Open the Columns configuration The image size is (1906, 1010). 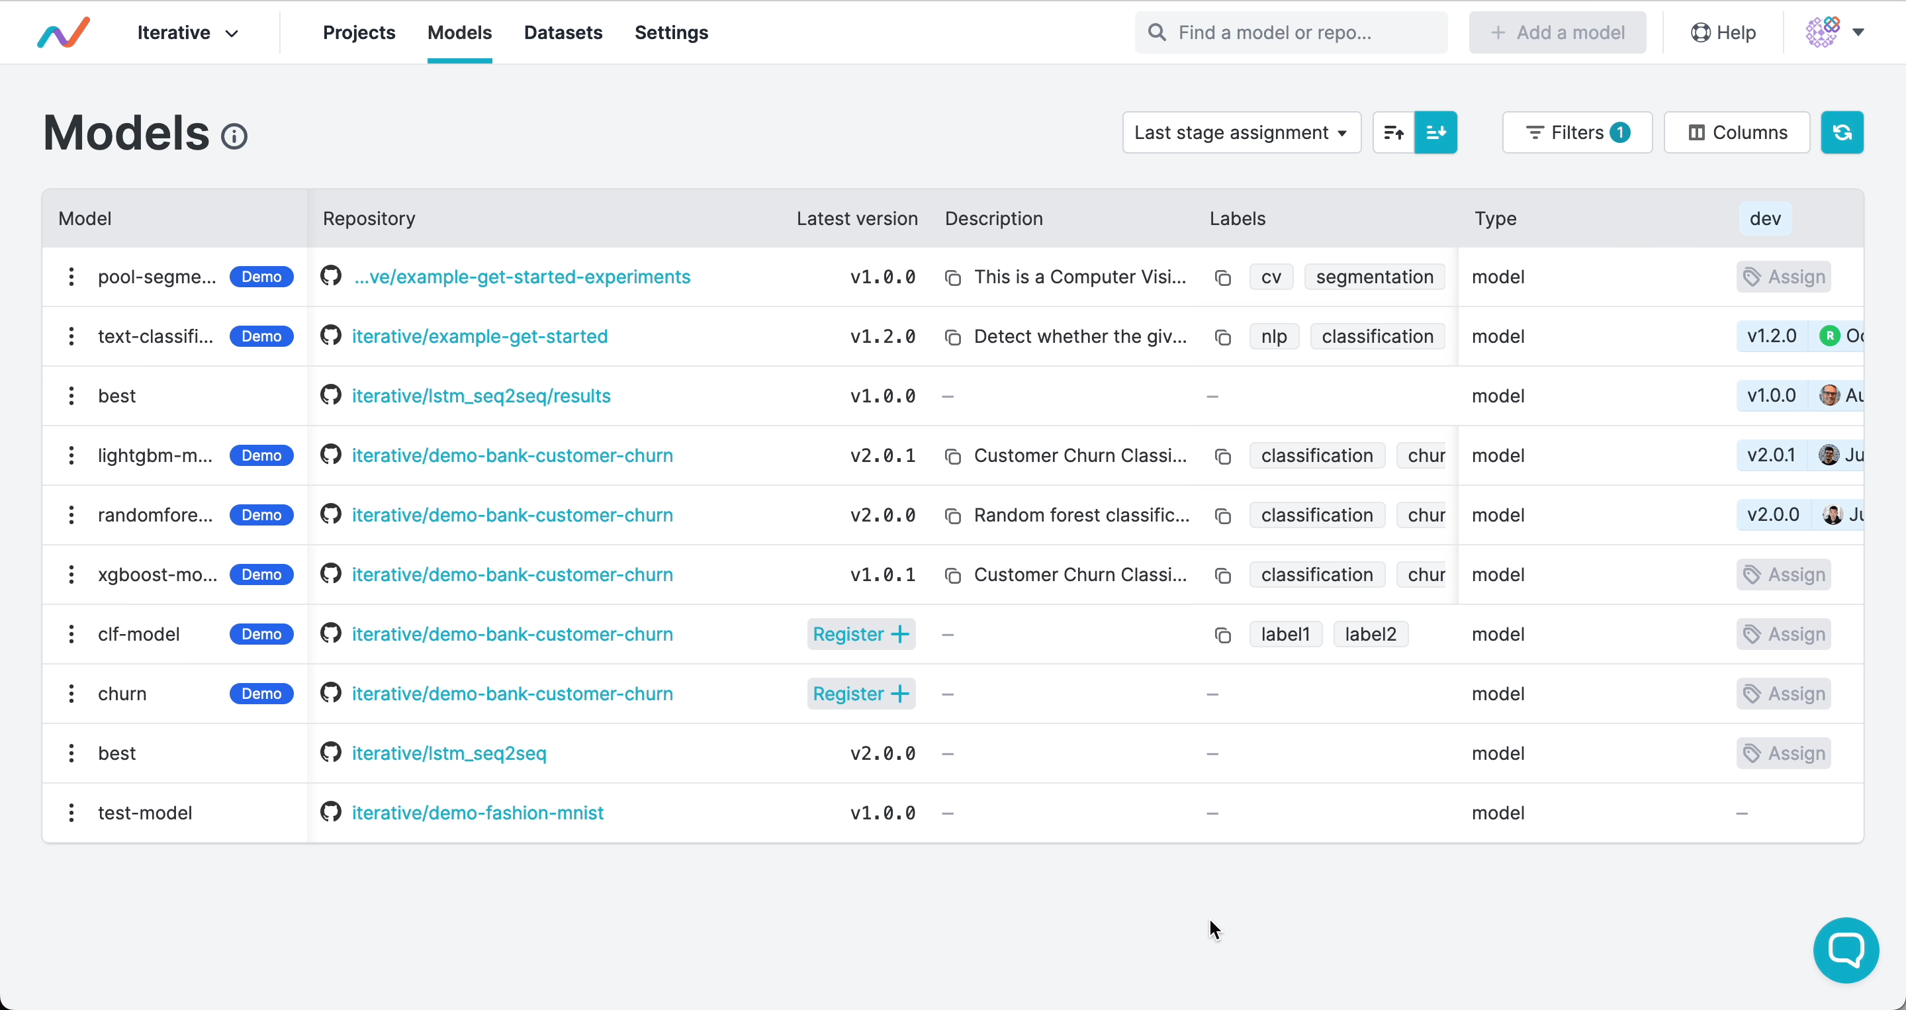tap(1737, 132)
